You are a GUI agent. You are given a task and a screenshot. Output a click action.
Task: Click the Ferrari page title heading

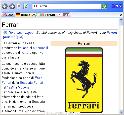point(11,25)
